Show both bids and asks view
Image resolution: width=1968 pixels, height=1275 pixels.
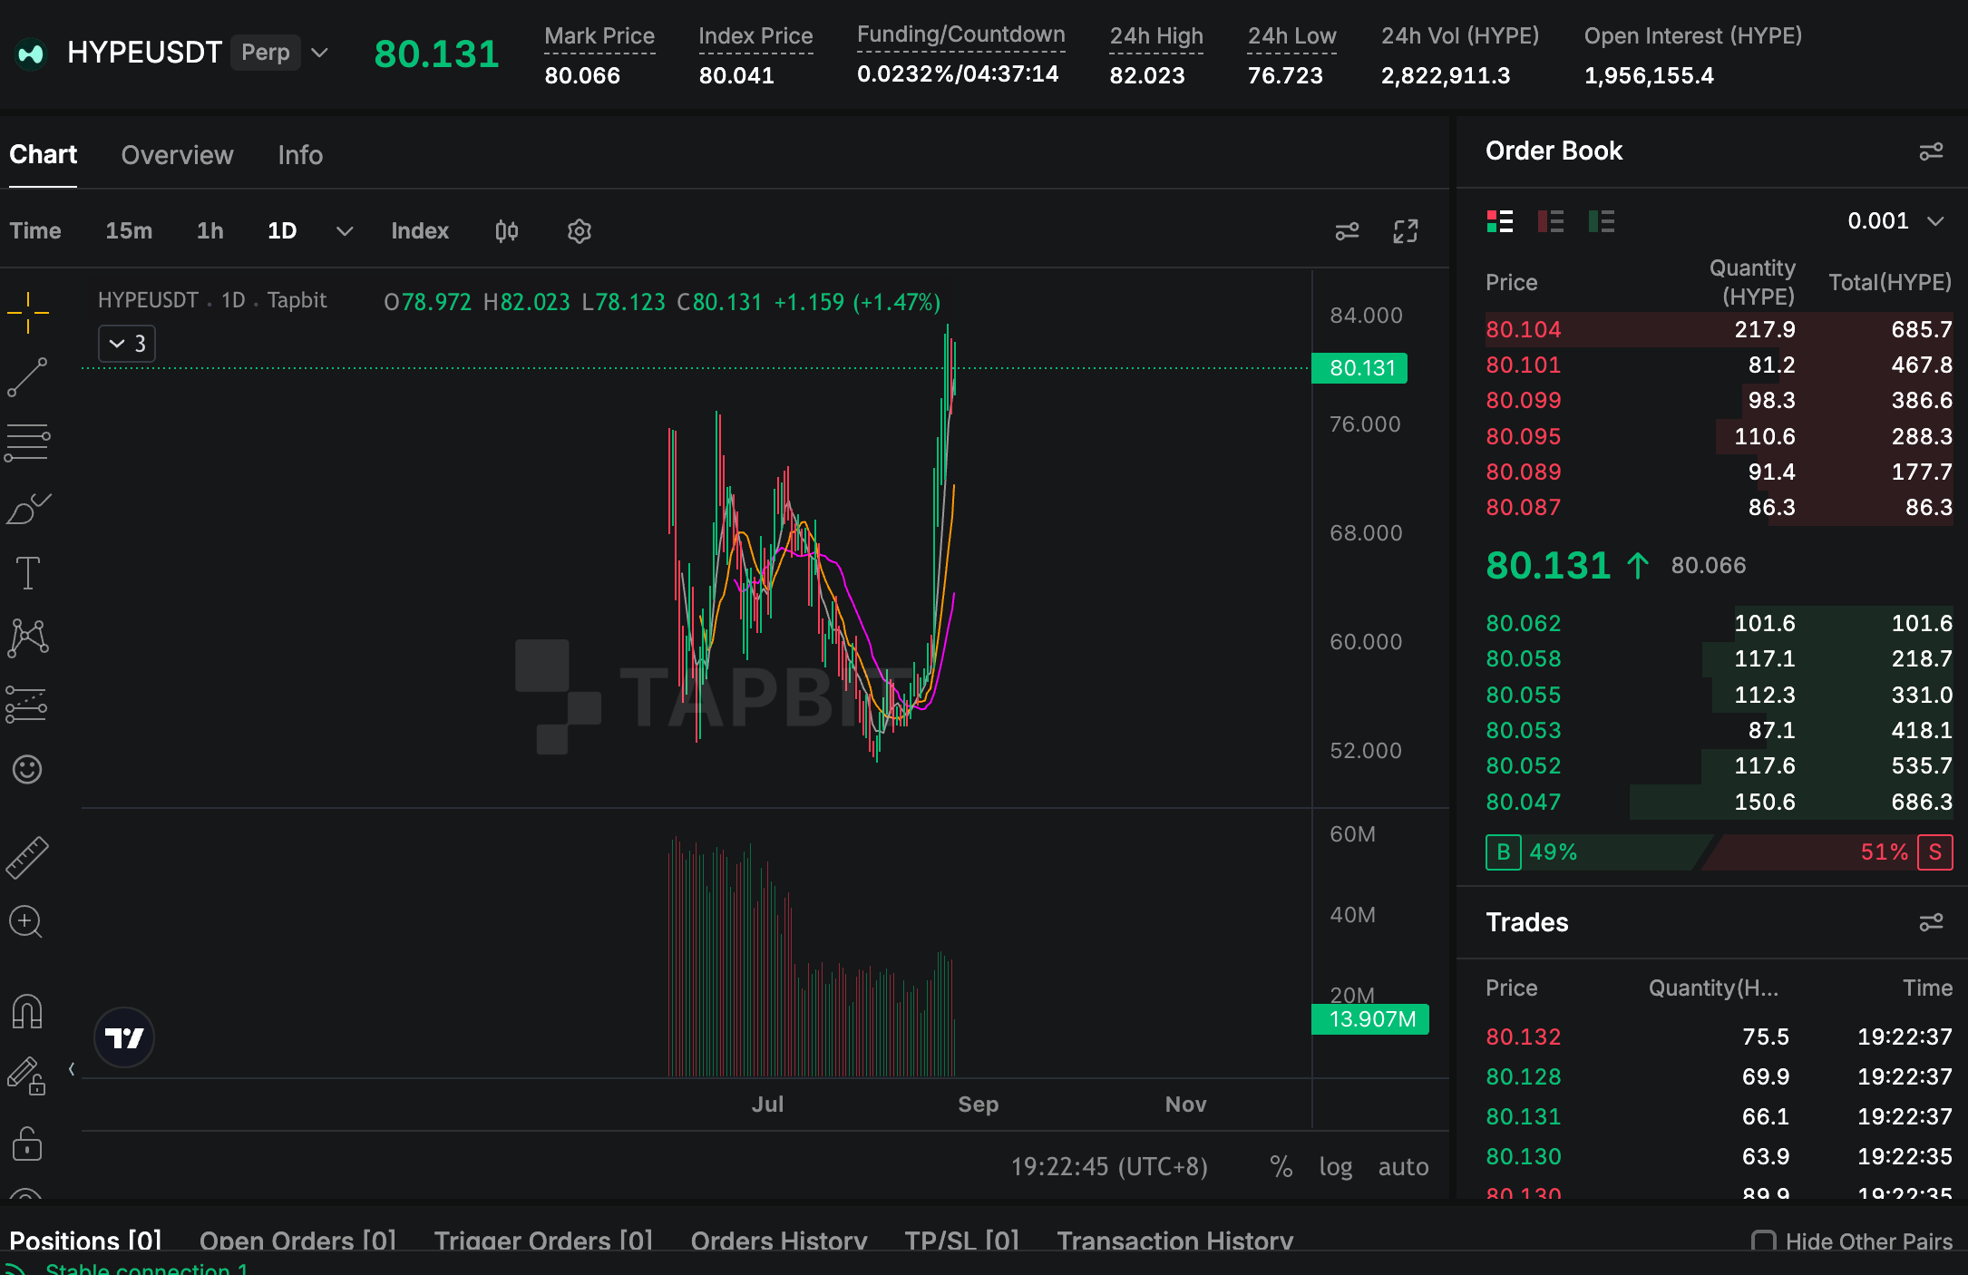(1500, 221)
